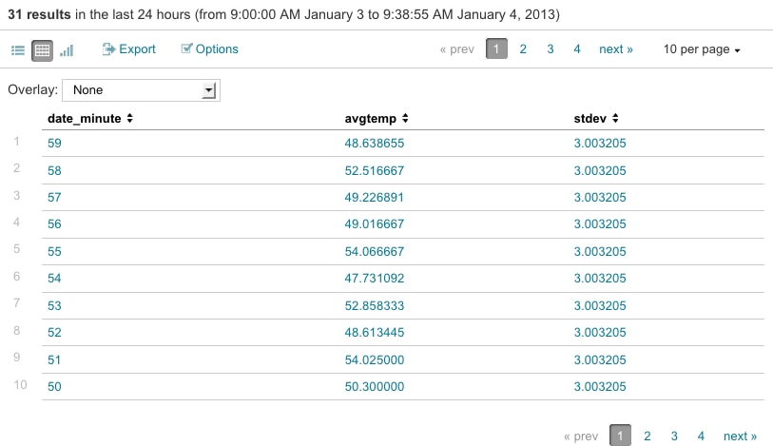Select the table view icon
The height and width of the screenshot is (446, 773).
point(42,49)
